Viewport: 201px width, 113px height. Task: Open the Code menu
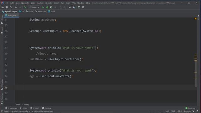coord(33,3)
